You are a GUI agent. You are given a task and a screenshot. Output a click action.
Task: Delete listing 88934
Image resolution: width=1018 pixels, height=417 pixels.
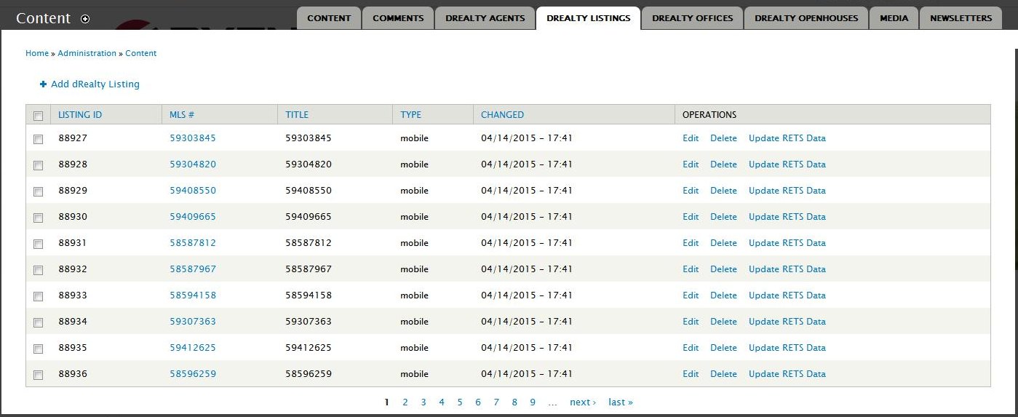(x=723, y=322)
